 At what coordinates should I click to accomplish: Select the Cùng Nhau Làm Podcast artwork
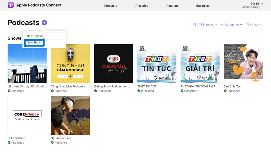pos(70,64)
